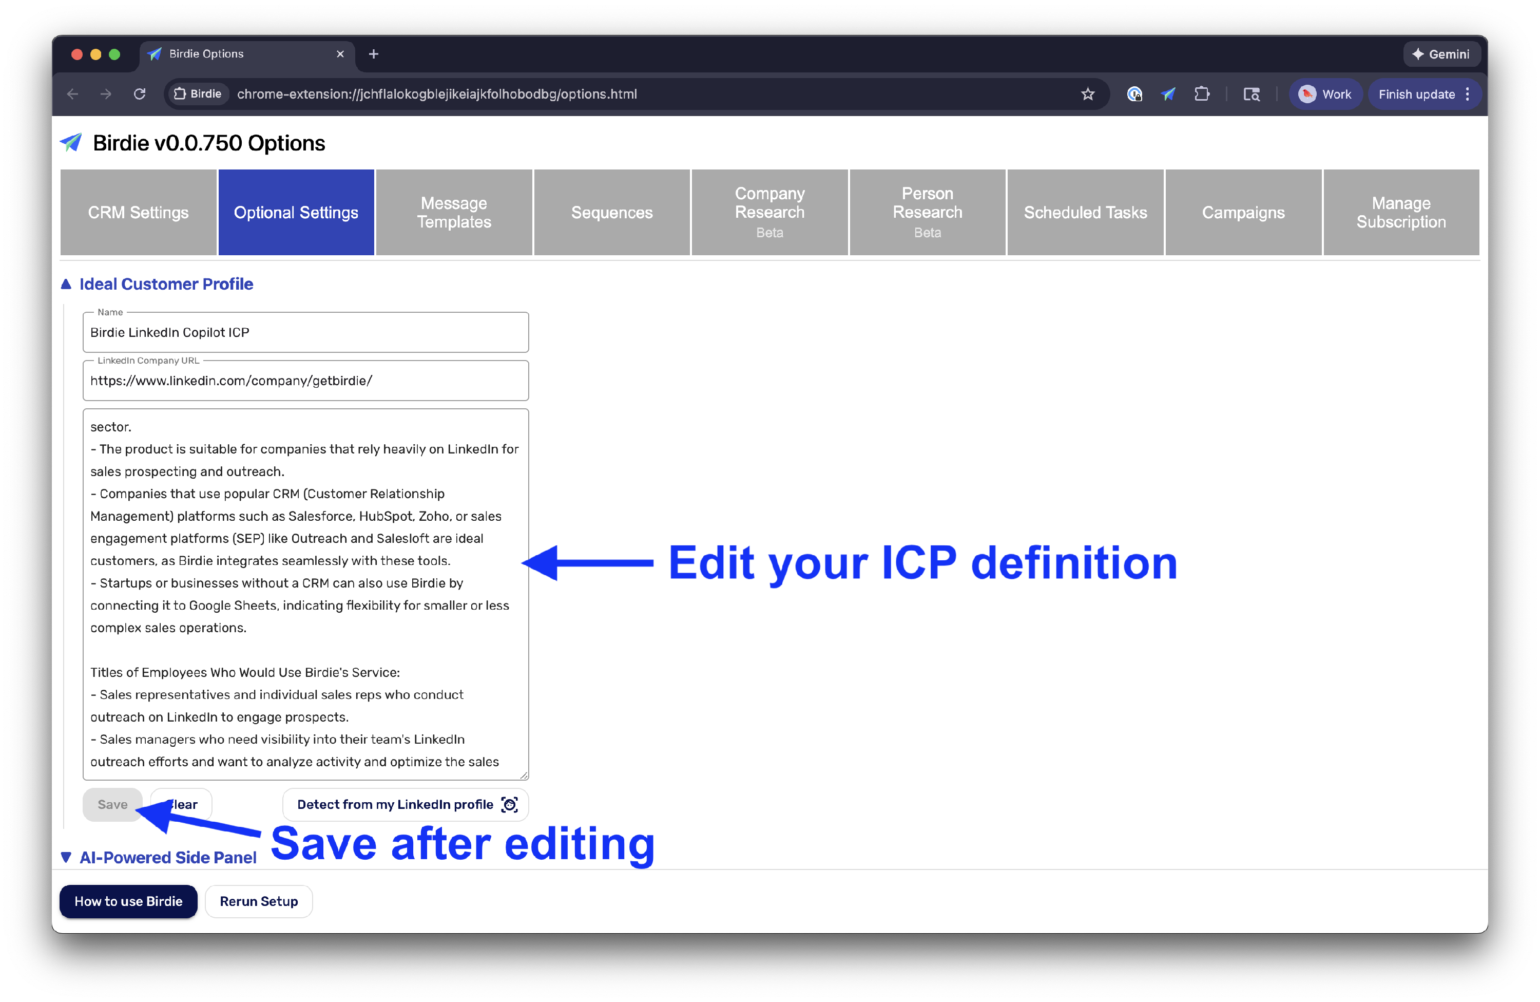Click the password manager key icon
This screenshot has width=1540, height=1002.
[1134, 94]
